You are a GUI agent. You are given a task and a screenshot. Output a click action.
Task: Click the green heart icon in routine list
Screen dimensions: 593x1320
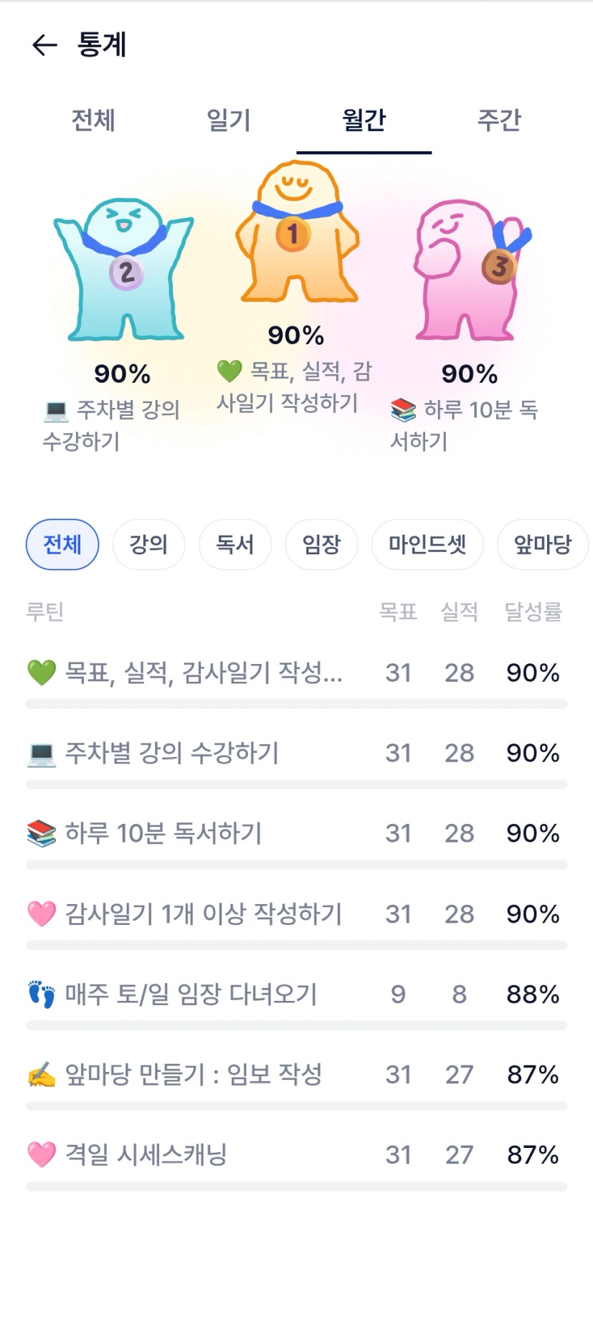coord(41,673)
